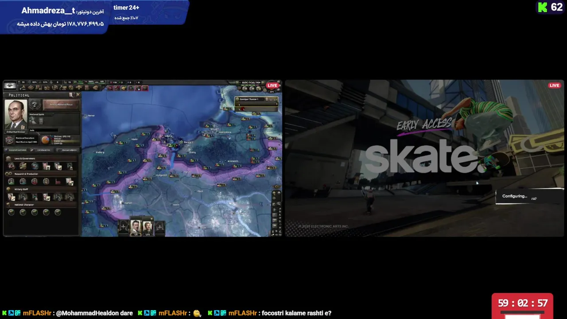Viewport: 567px width, 319px height.
Task: Open the Production icon in top bar
Action: click(x=71, y=88)
